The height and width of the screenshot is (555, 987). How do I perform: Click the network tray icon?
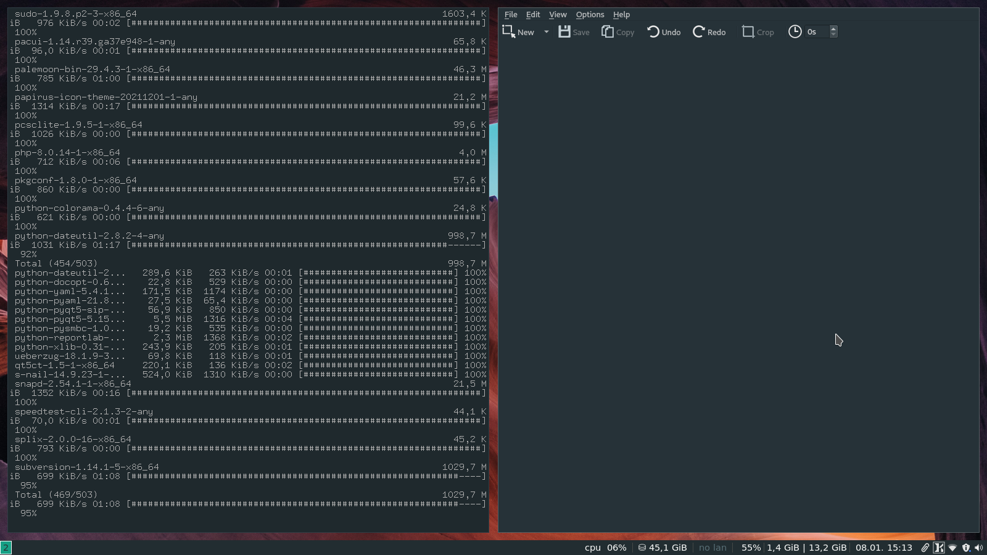pyautogui.click(x=952, y=548)
